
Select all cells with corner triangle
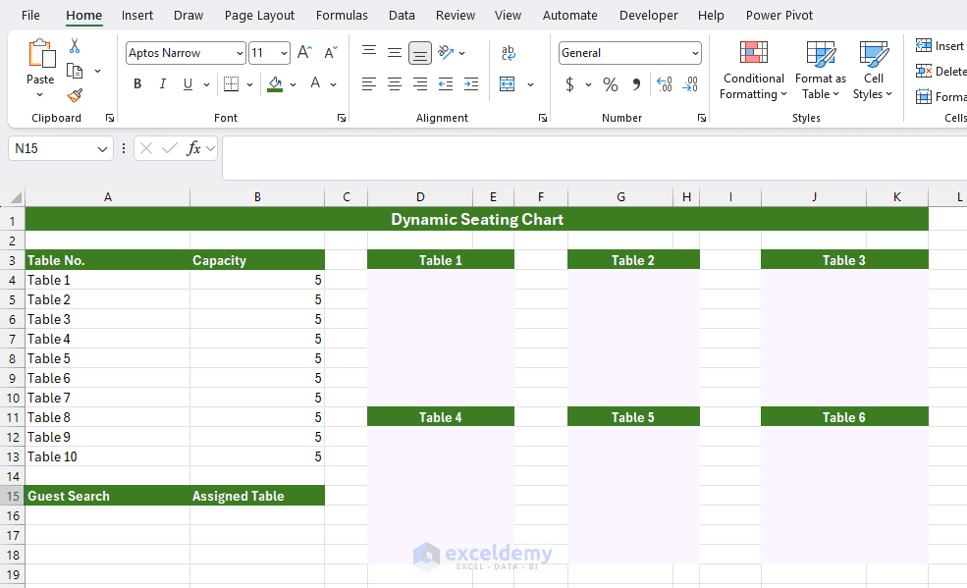click(14, 197)
